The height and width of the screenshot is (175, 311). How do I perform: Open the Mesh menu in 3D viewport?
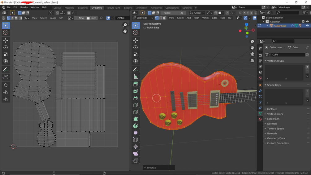coord(197,18)
